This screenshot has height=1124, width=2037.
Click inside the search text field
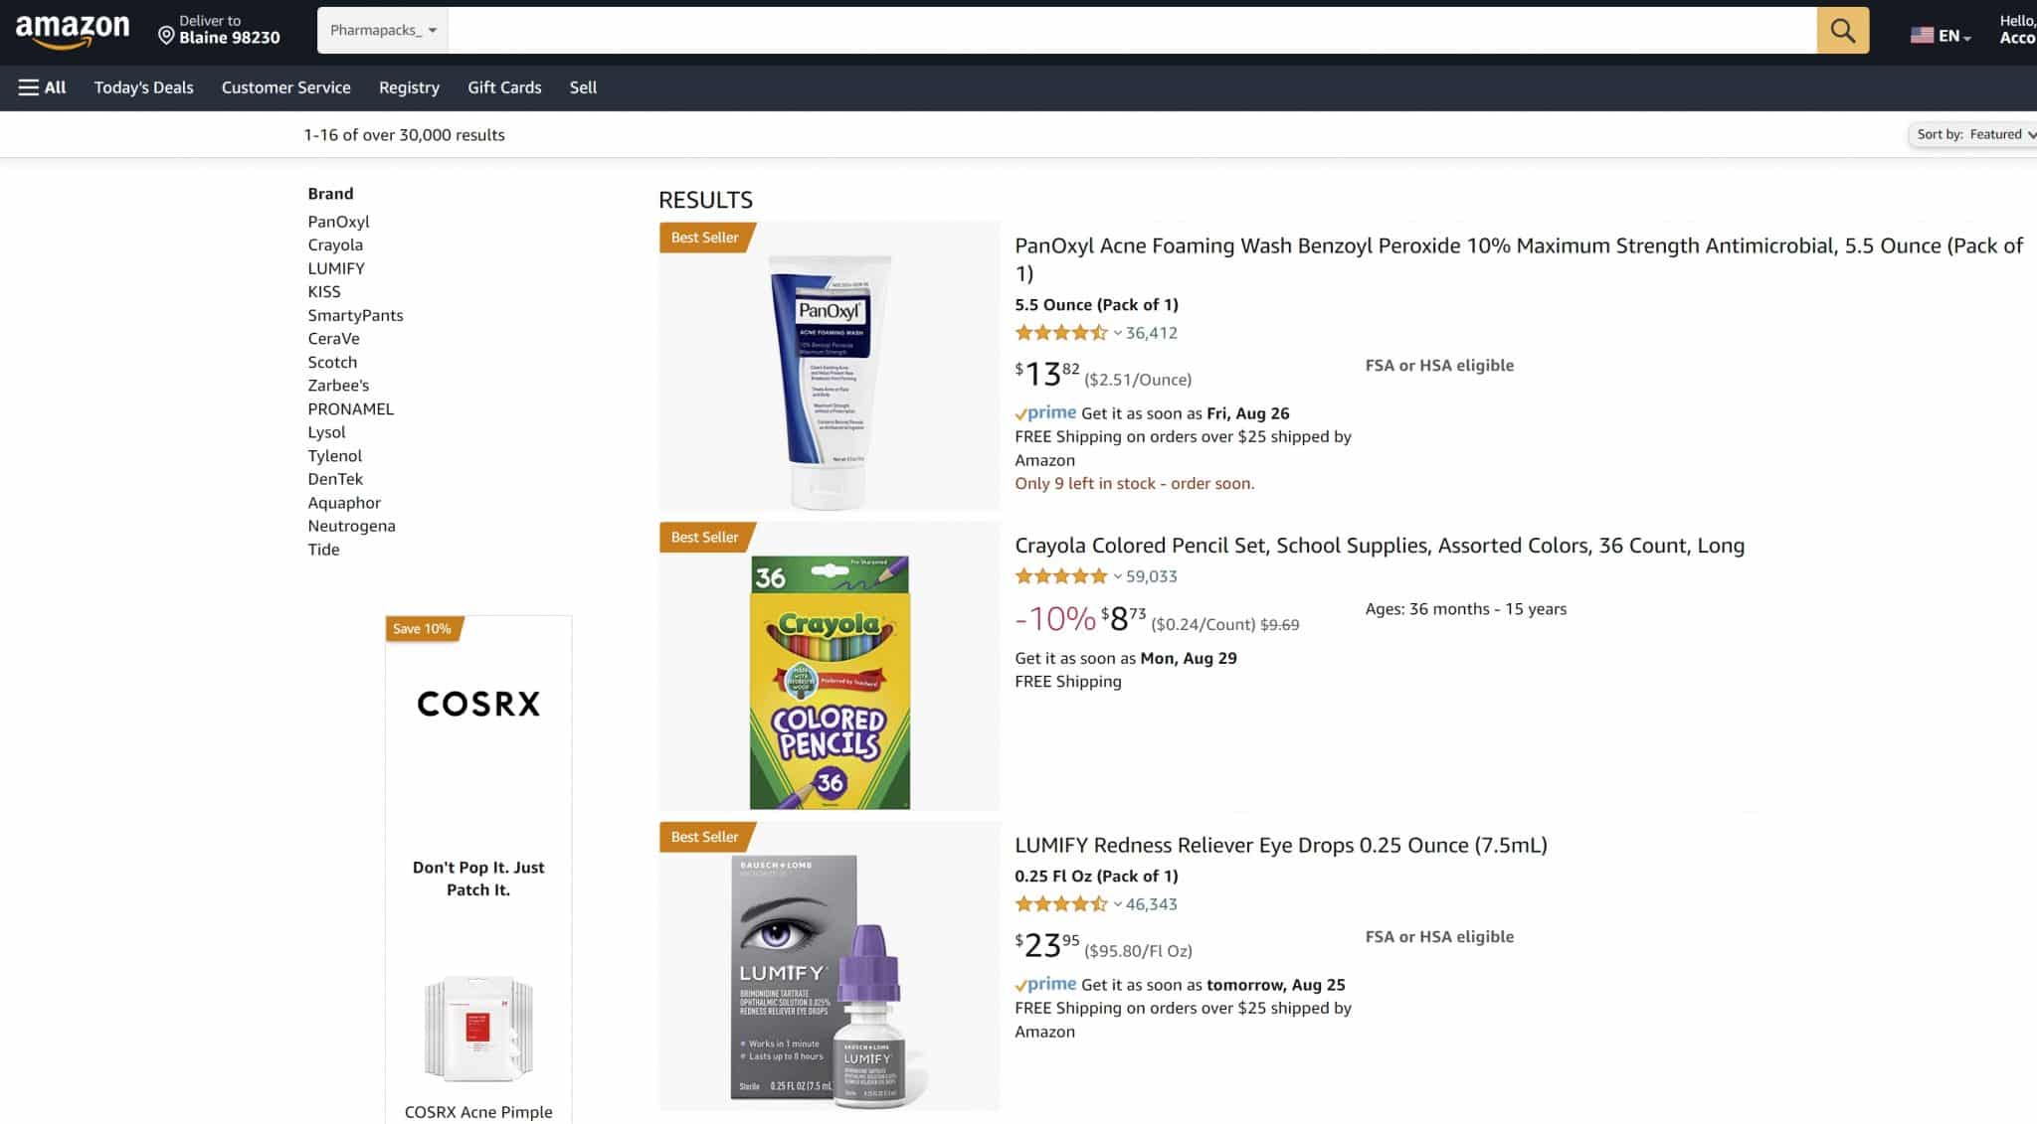[1132, 31]
